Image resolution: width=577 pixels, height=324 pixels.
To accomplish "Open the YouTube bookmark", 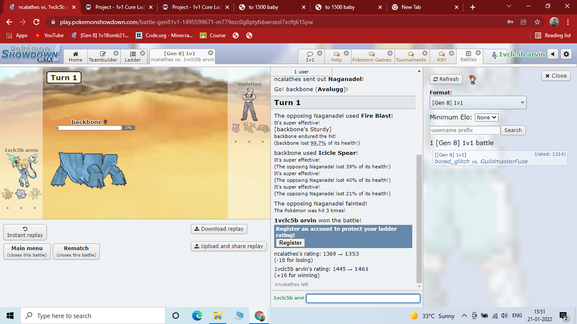I will click(49, 35).
